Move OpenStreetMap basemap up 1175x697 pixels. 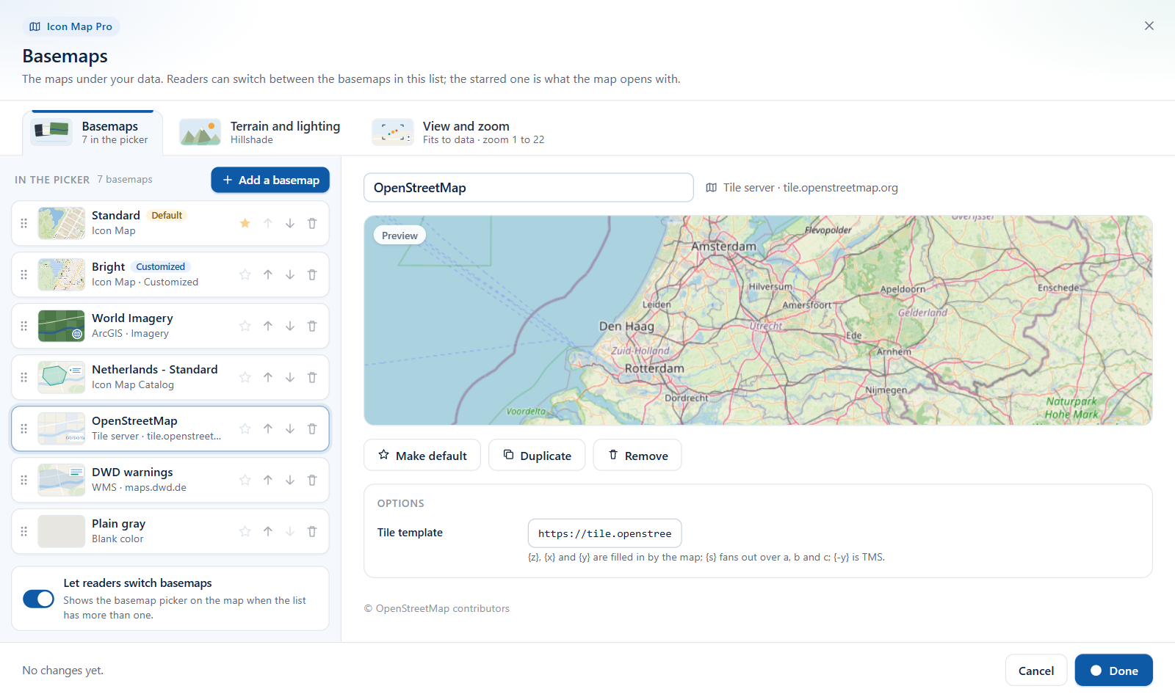(x=268, y=428)
